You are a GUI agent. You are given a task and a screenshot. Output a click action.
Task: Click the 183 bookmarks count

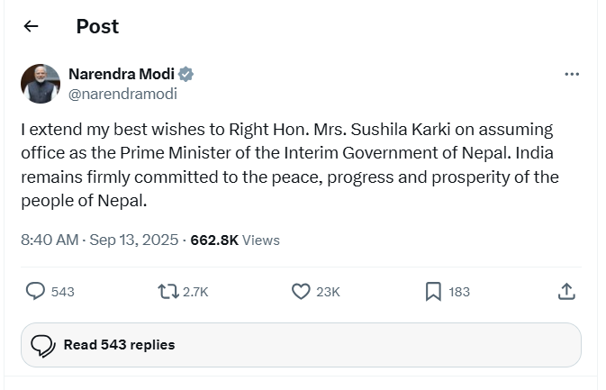(x=459, y=292)
